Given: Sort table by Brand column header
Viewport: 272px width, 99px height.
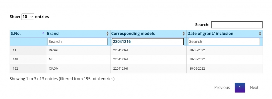Looking at the screenshot, I should 78,34.
